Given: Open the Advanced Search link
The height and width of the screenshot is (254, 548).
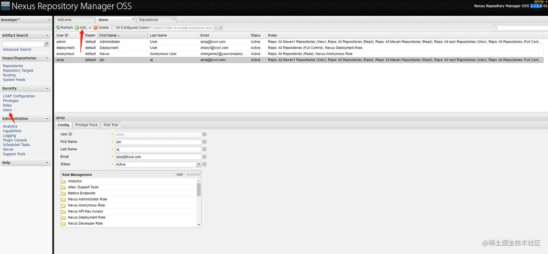Looking at the screenshot, I should [17, 49].
